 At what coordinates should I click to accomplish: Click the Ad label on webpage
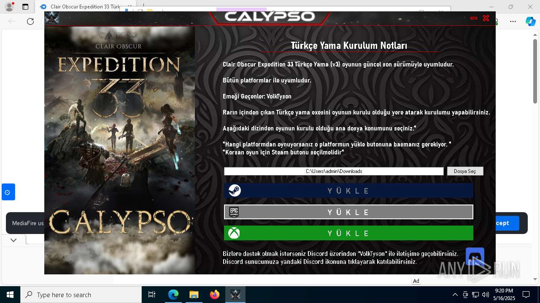(x=416, y=281)
